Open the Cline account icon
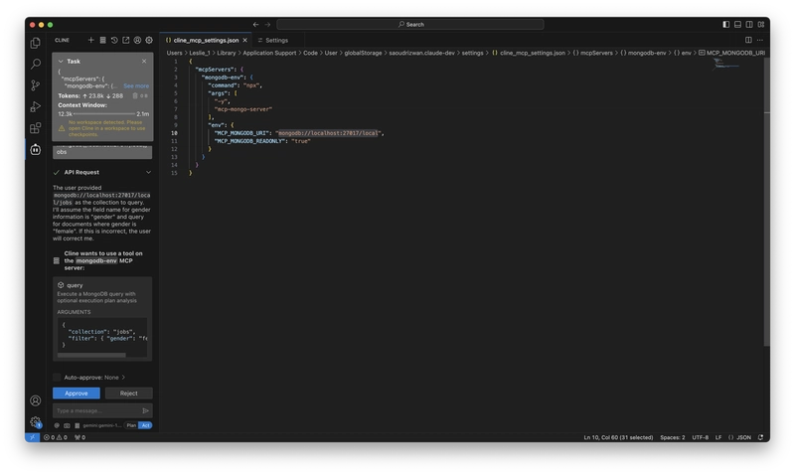This screenshot has height=475, width=795. 137,40
